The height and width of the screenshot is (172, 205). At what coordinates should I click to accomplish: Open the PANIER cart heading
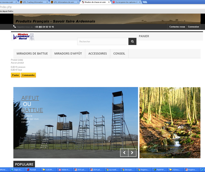click(x=144, y=36)
